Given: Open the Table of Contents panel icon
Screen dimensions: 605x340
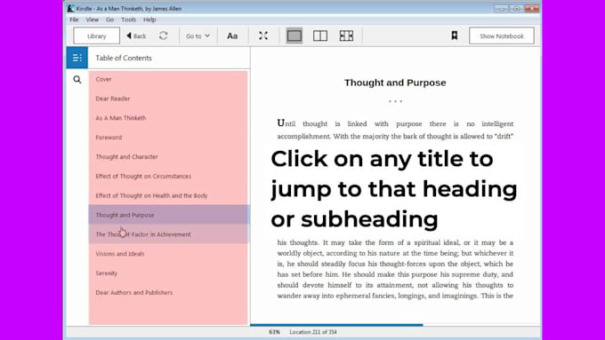Looking at the screenshot, I should point(77,58).
